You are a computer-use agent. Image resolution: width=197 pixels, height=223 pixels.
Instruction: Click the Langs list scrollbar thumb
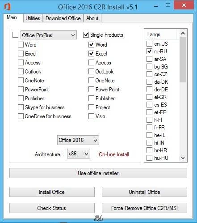pyautogui.click(x=183, y=60)
